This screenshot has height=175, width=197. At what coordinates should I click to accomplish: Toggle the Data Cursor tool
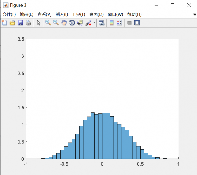[80, 23]
